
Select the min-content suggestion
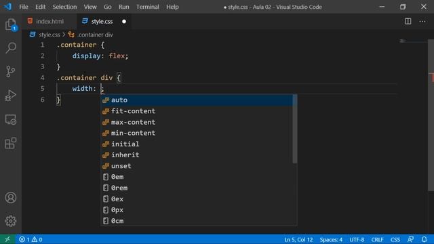pos(197,133)
